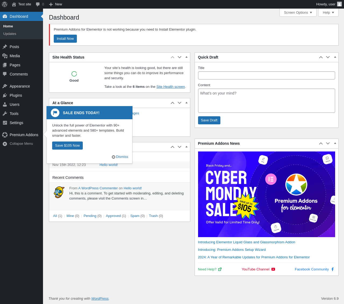Focus the Quick Draft Title field
Viewport: 344px width, 304px height.
click(267, 75)
